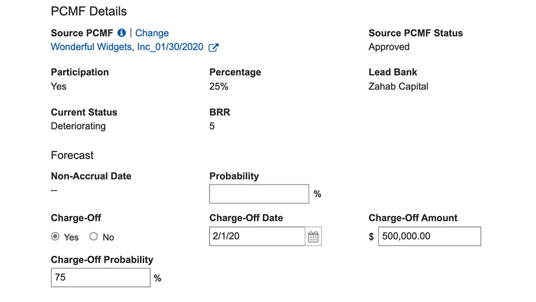Click the Change link for Source PCMF
The image size is (536, 302).
point(152,33)
